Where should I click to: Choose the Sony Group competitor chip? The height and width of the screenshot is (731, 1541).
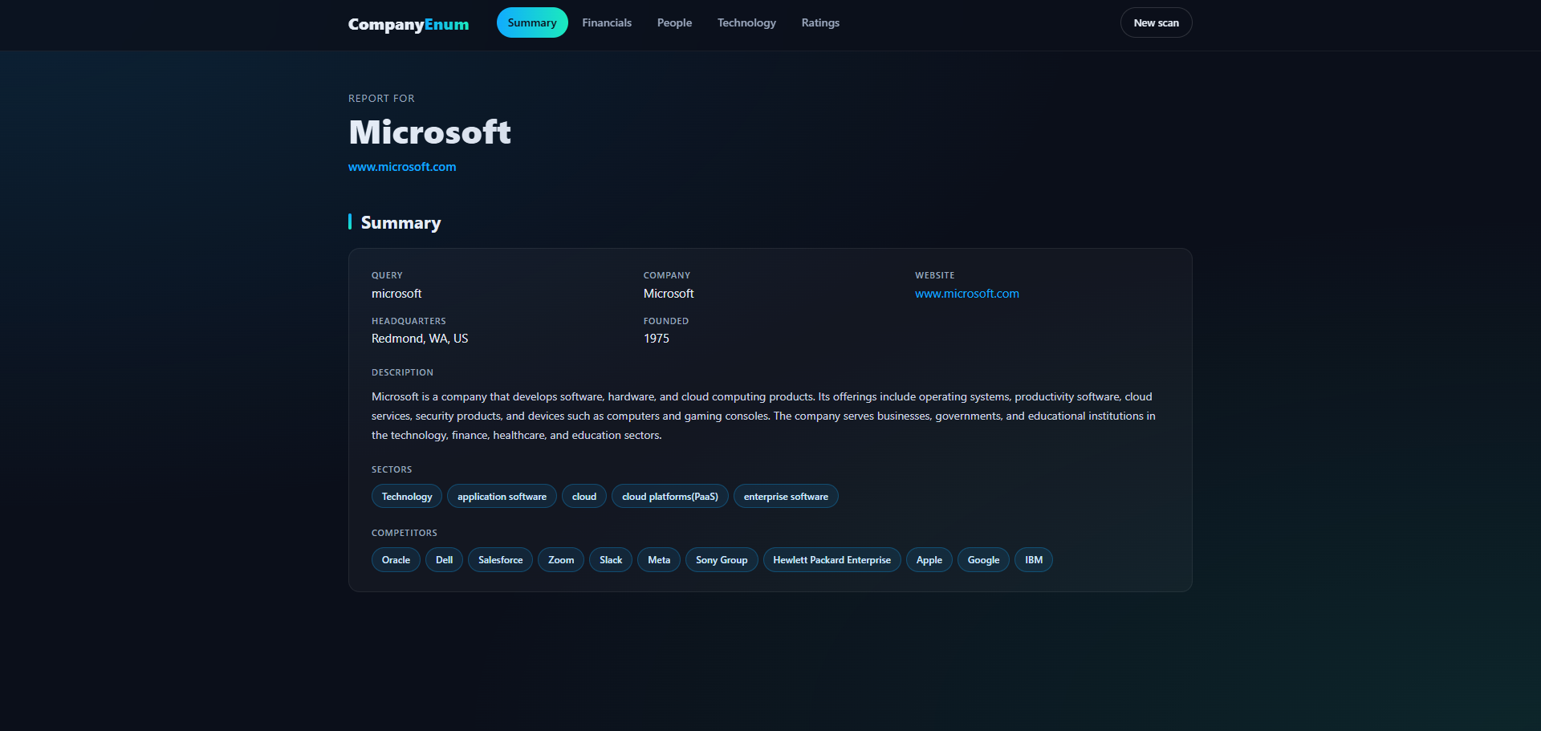[722, 559]
